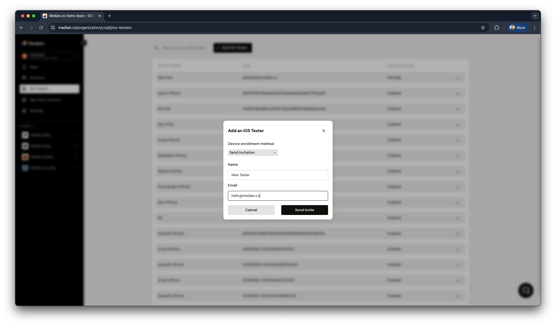Bookmark this page with the star icon

(x=483, y=28)
